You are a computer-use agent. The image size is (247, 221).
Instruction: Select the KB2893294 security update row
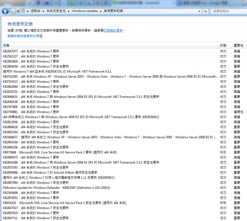pos(123,132)
